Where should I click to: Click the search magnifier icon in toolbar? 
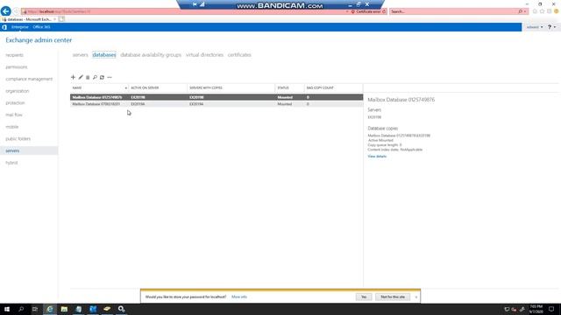click(x=95, y=77)
